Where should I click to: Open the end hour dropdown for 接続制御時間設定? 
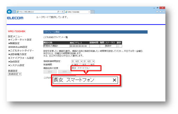tap(86, 61)
